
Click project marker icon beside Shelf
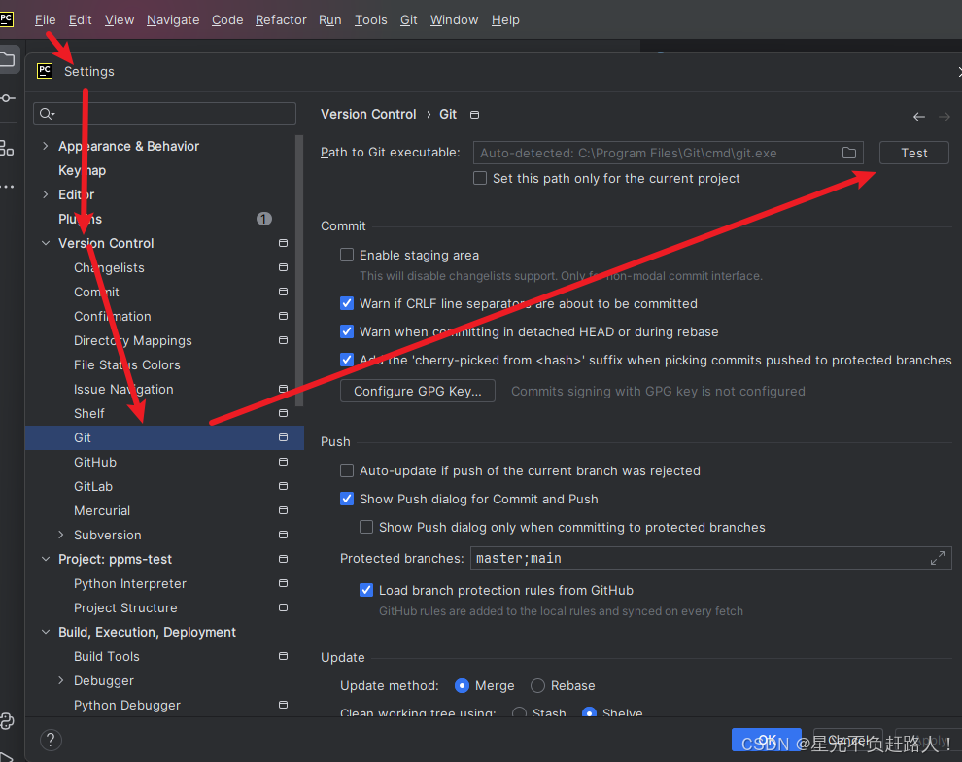pos(283,413)
